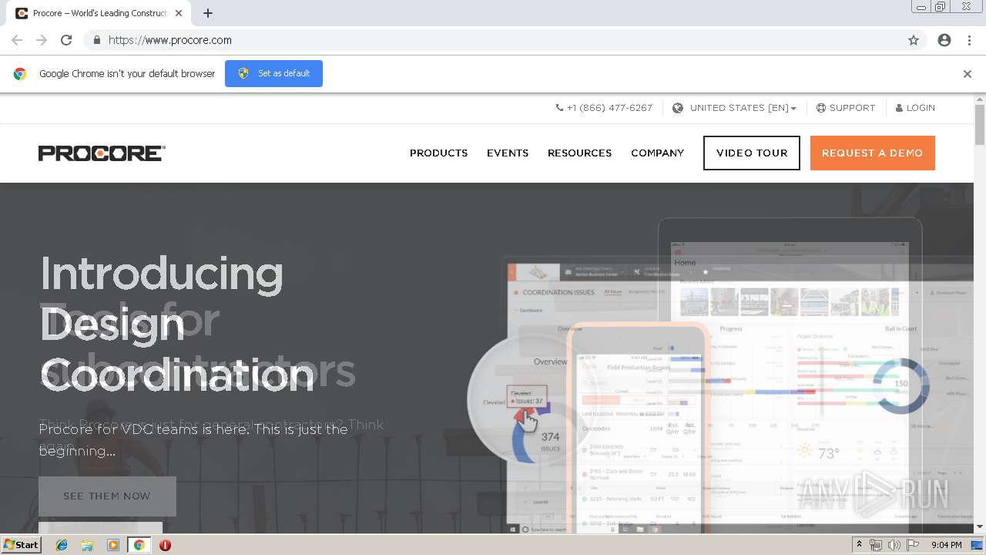
Task: Open the Events menu
Action: 508,153
